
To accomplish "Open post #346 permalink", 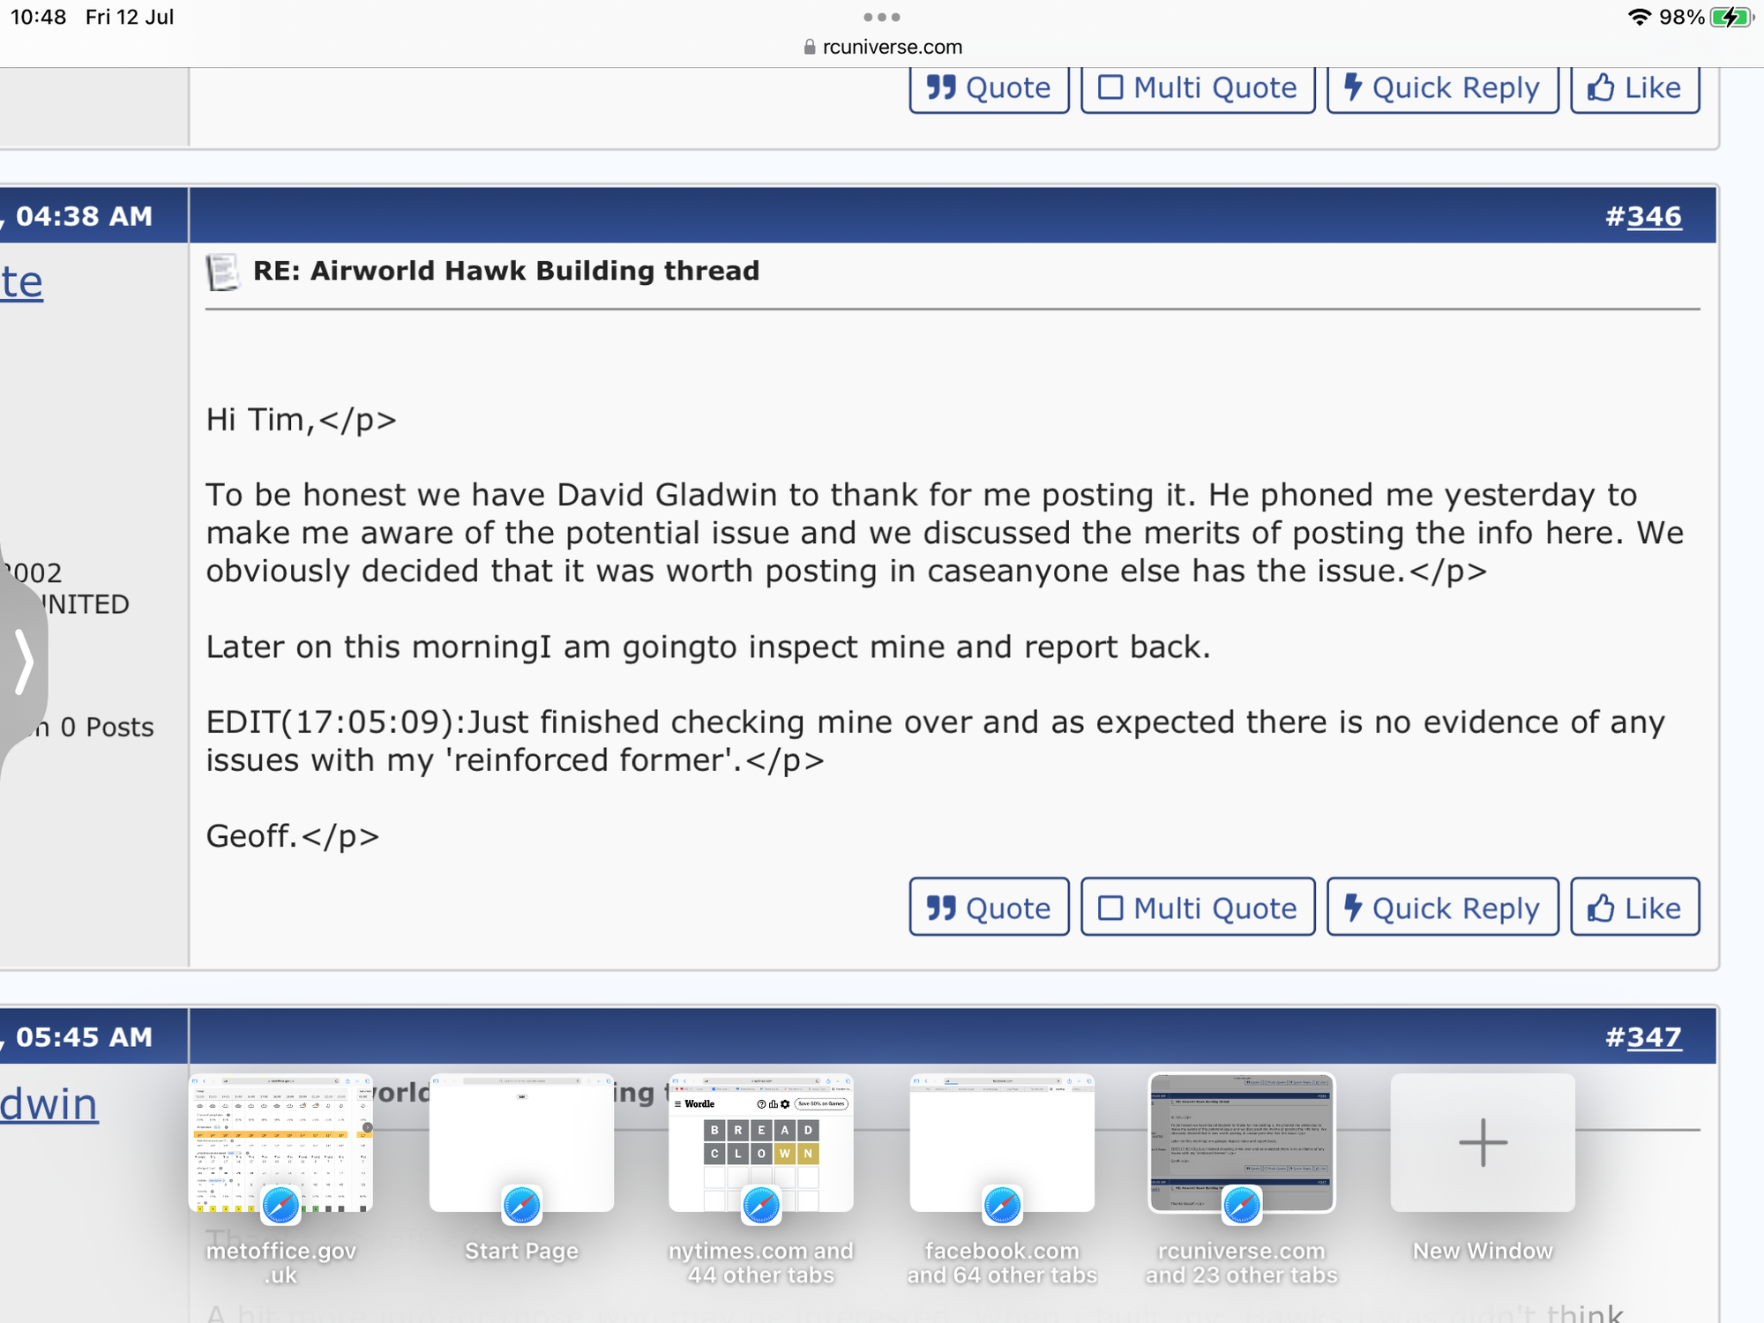I will (1654, 216).
